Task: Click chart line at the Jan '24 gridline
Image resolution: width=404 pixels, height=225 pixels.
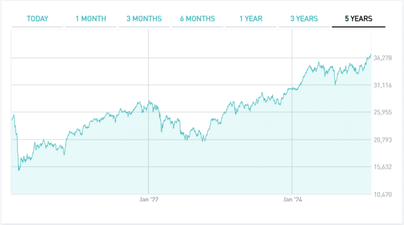Action: click(292, 89)
